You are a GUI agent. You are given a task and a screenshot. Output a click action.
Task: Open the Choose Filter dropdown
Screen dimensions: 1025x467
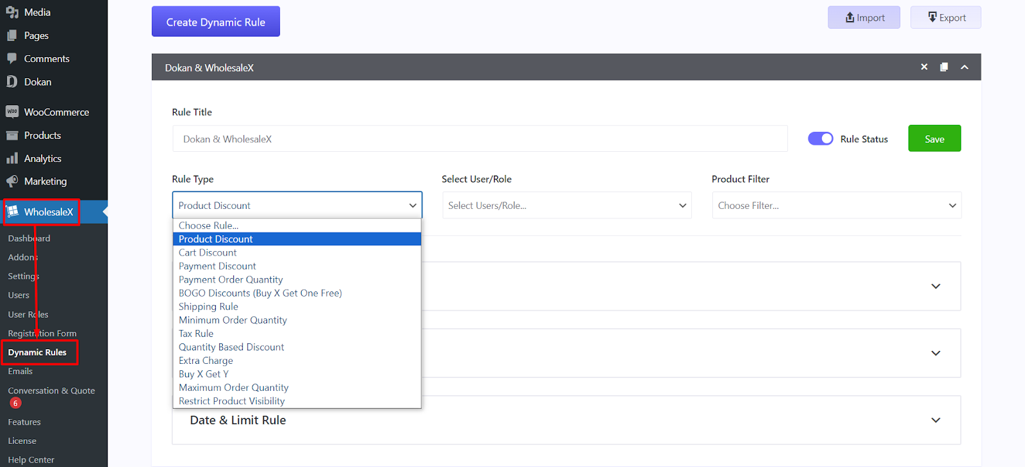837,205
